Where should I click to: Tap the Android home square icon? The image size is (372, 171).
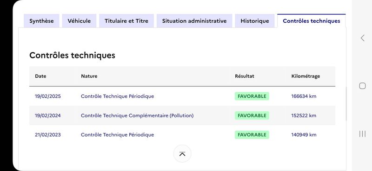(x=362, y=86)
